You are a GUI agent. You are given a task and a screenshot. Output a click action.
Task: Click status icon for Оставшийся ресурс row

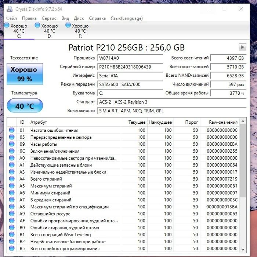[x=12, y=214]
